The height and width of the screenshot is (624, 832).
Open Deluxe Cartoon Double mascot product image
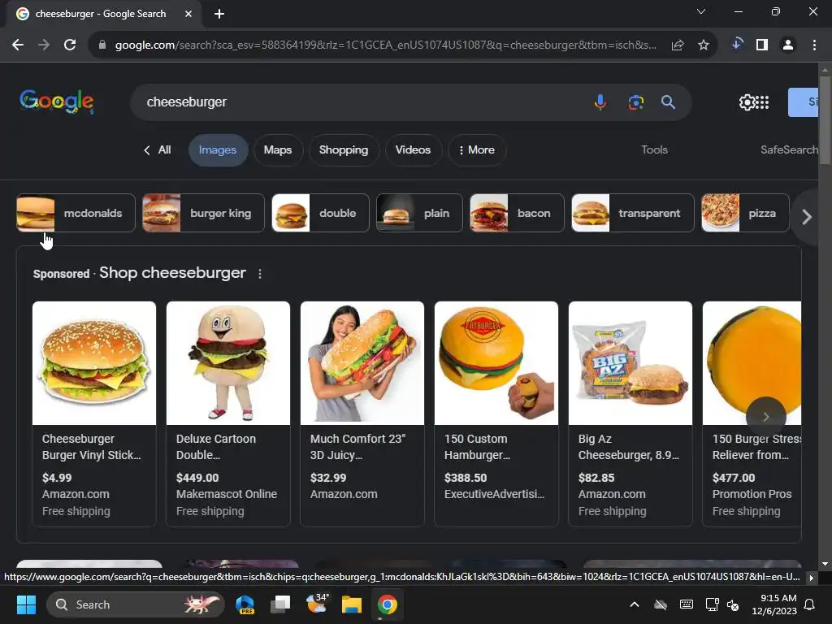[228, 363]
